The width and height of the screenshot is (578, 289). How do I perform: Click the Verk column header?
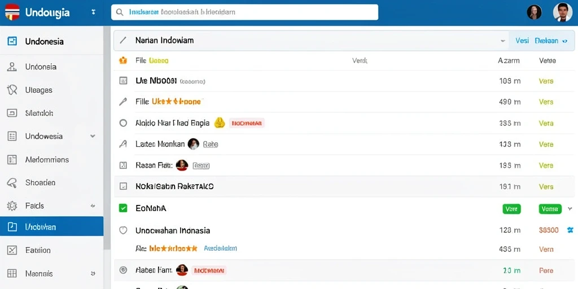coord(360,60)
